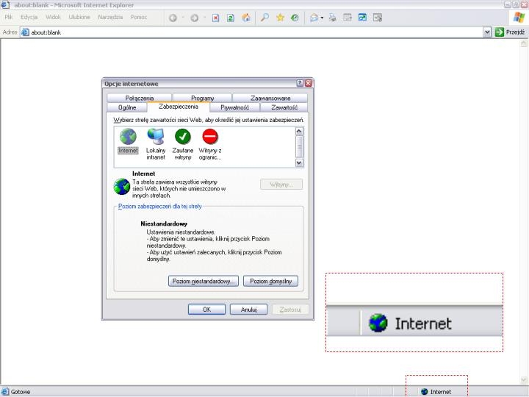Screen dimensions: 529x397
Task: Switch to the Zawartość tab
Action: [284, 107]
